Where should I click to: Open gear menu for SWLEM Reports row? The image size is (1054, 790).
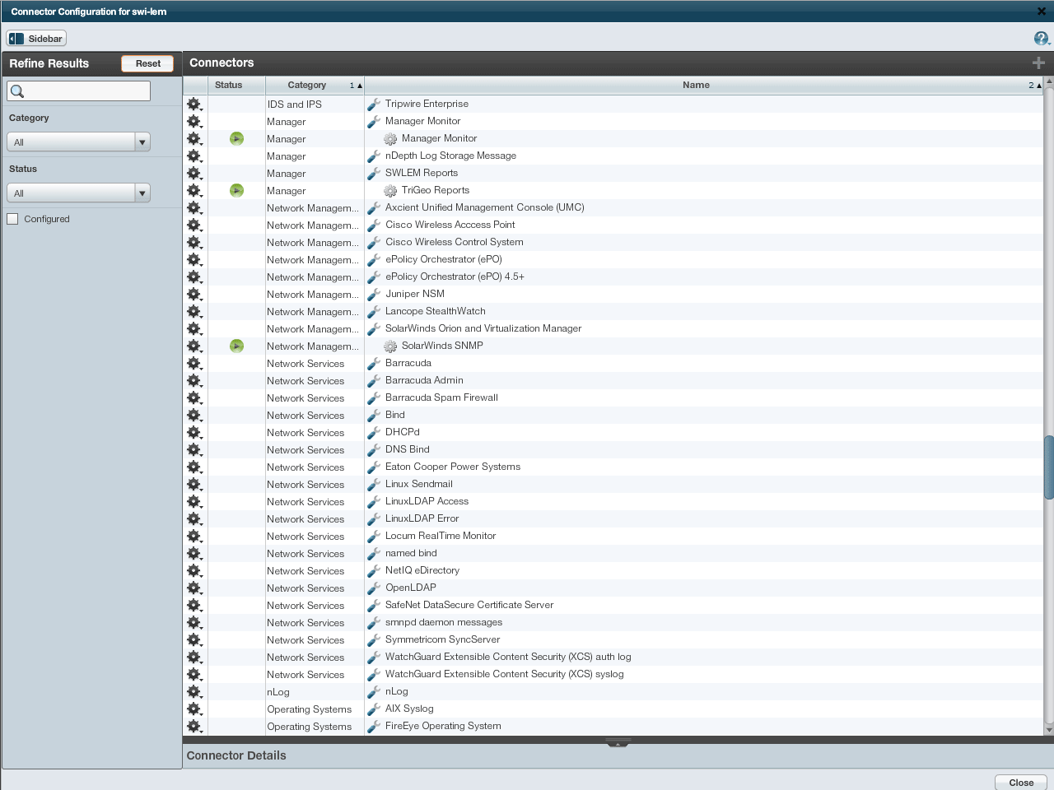[x=194, y=174]
